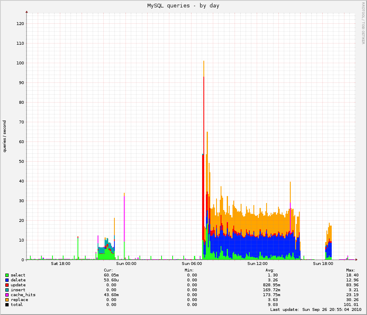Image resolution: width=367 pixels, height=315 pixels.
Task: Click the 'select' legend label
Action: coord(18,275)
